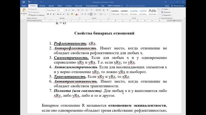Apply numbered list formatting
This screenshot has width=206, height=115.
click(87, 10)
